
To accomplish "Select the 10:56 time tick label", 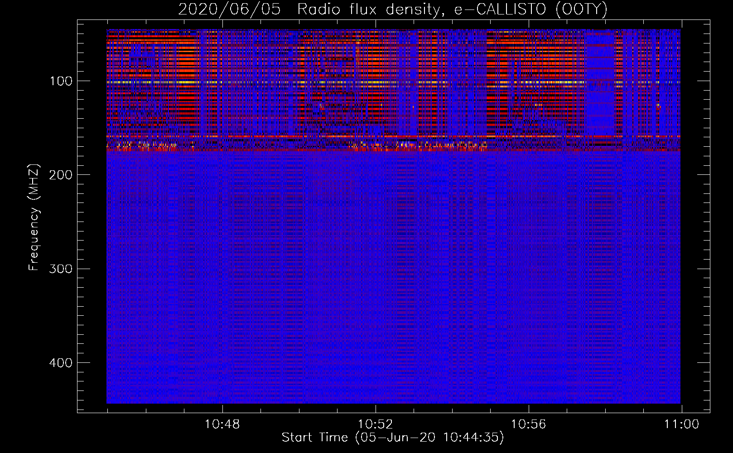I will [x=528, y=424].
